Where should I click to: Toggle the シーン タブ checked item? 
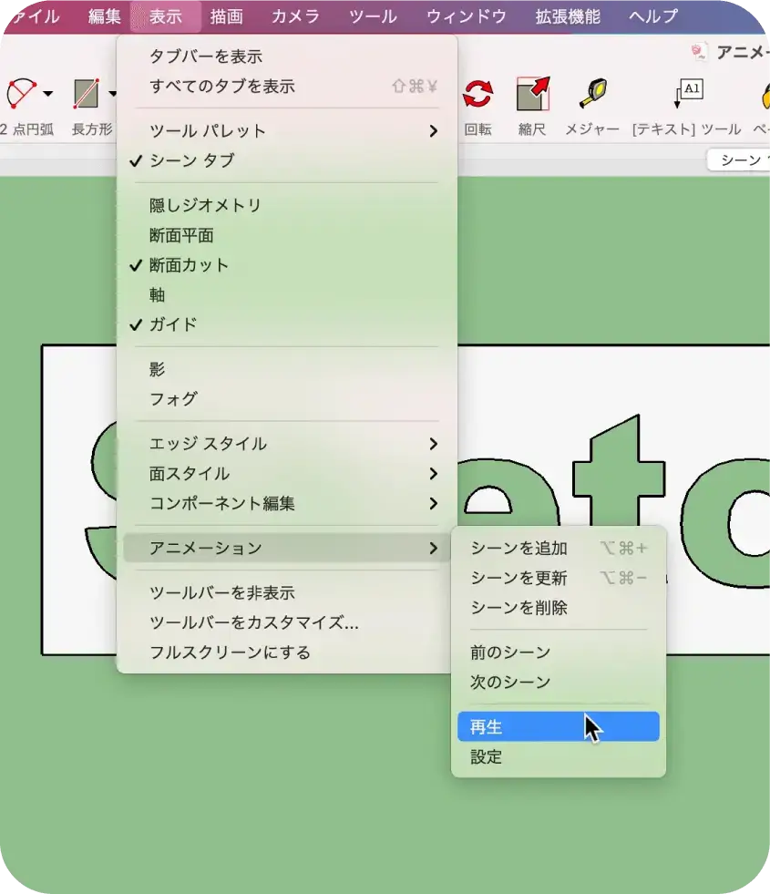click(x=192, y=160)
